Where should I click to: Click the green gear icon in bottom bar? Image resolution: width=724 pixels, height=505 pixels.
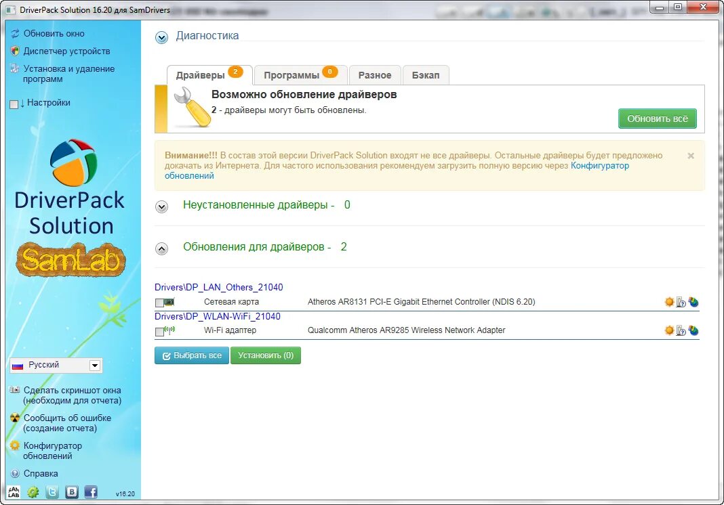[x=33, y=492]
